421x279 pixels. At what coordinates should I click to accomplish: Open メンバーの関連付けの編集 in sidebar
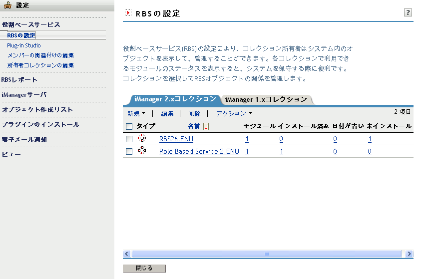coord(40,55)
